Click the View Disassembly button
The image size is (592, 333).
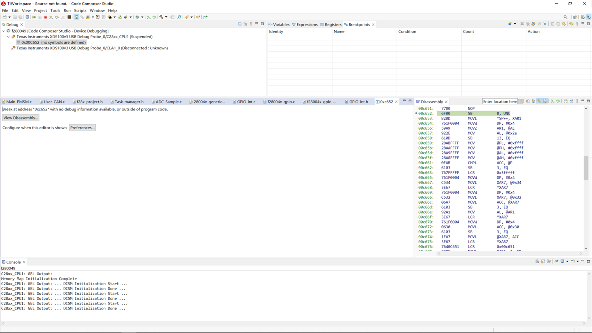pos(21,118)
